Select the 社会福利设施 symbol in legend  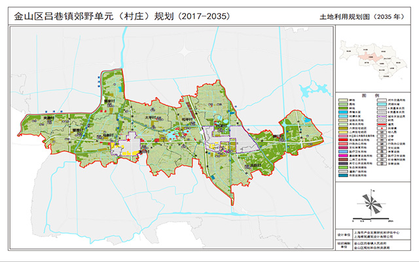click(382, 159)
